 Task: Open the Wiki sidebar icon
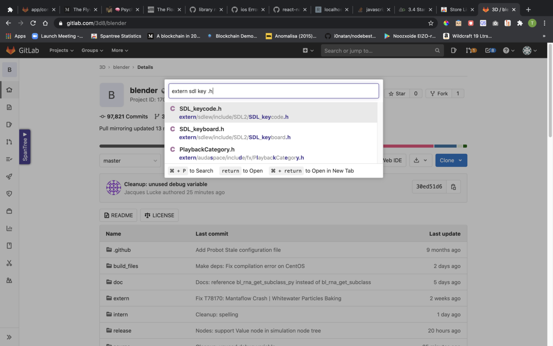pos(9,246)
